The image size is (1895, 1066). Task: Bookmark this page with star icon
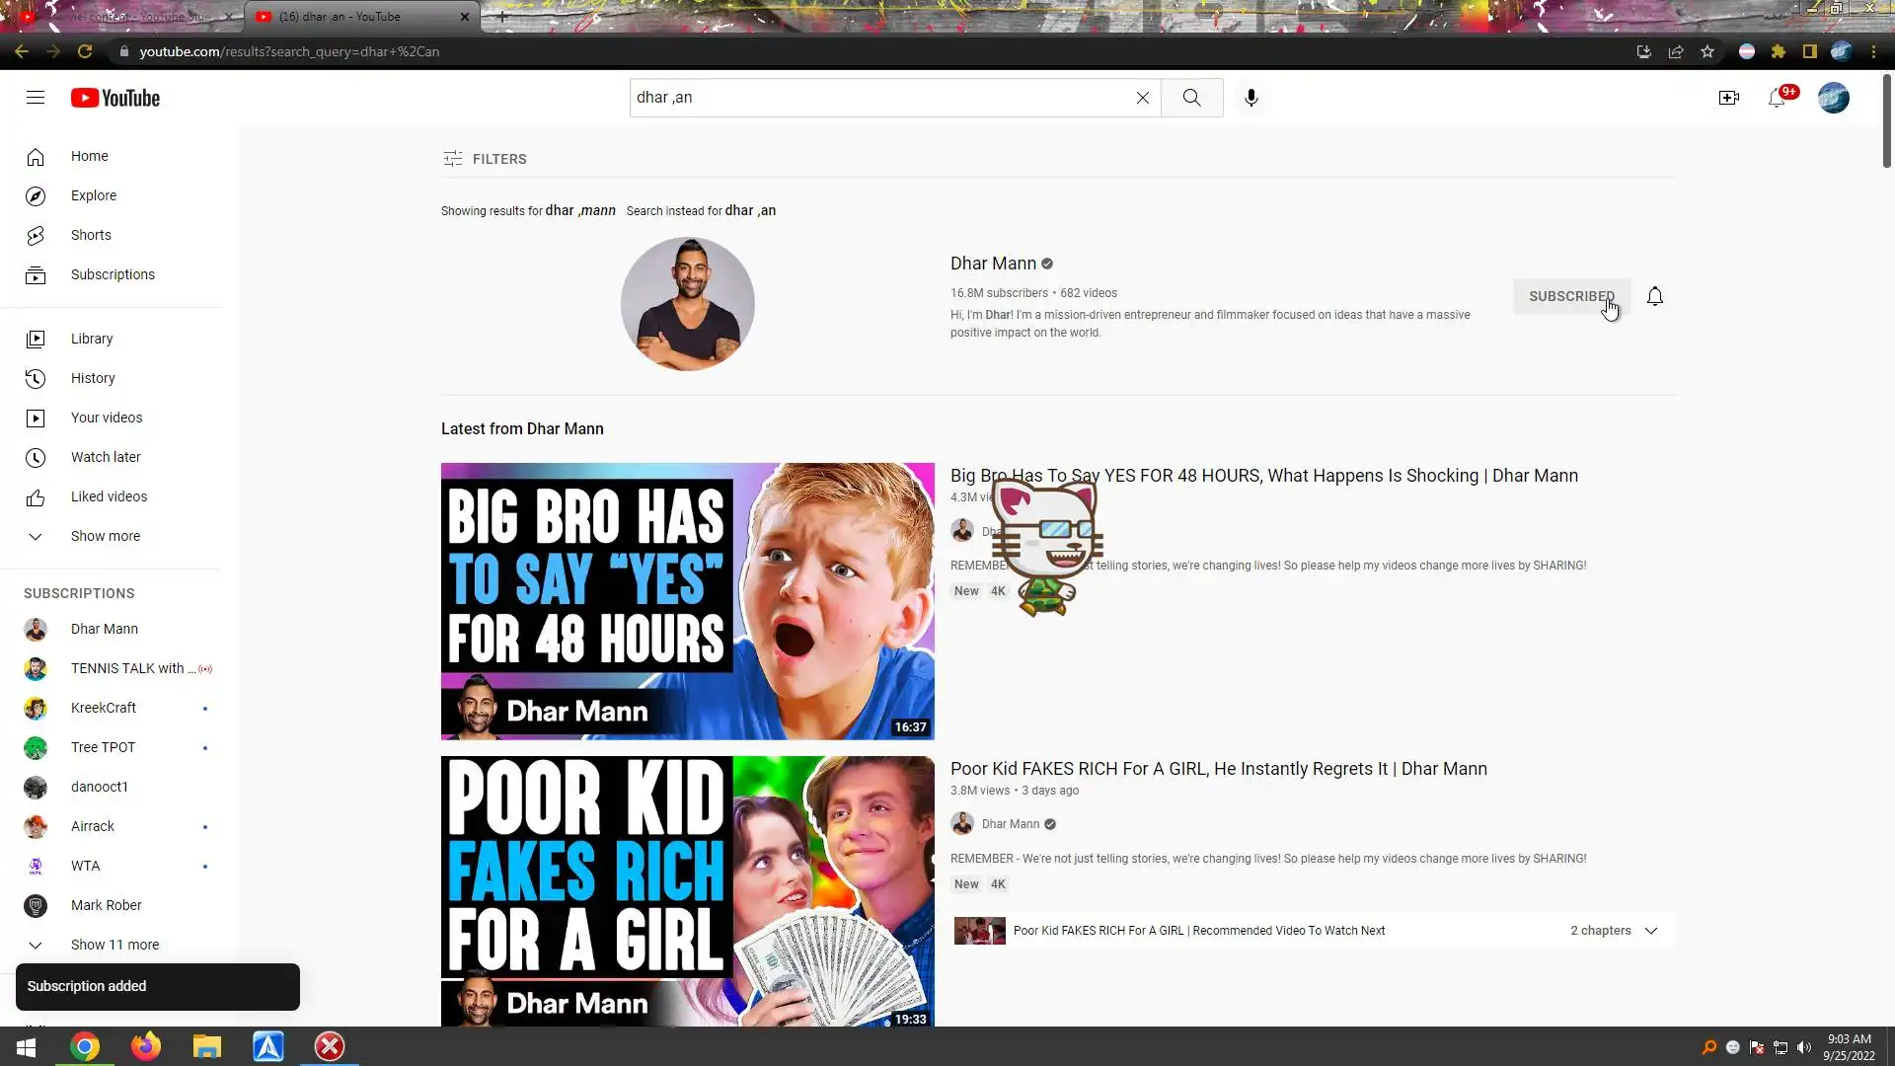coord(1707,51)
